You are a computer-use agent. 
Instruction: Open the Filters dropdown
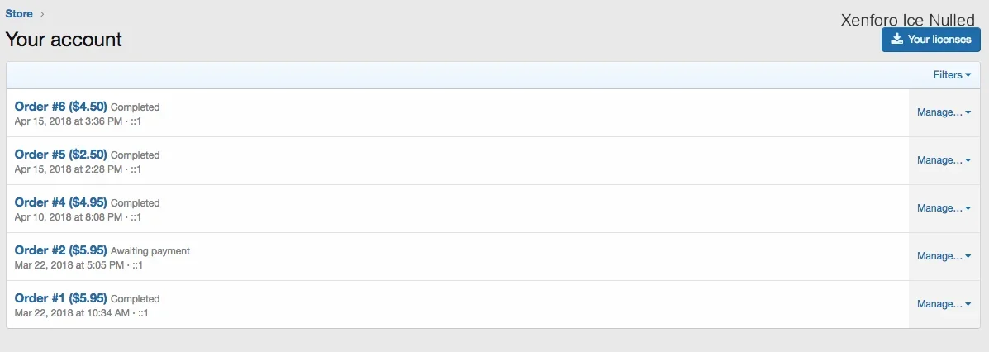click(x=952, y=75)
